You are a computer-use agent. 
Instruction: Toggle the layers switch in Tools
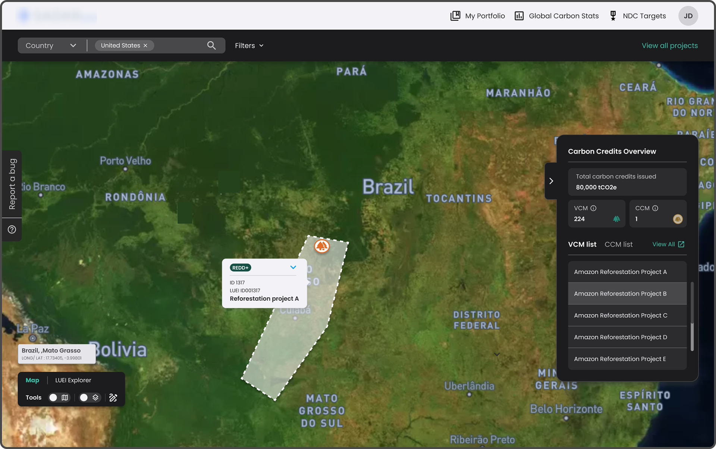click(x=89, y=398)
